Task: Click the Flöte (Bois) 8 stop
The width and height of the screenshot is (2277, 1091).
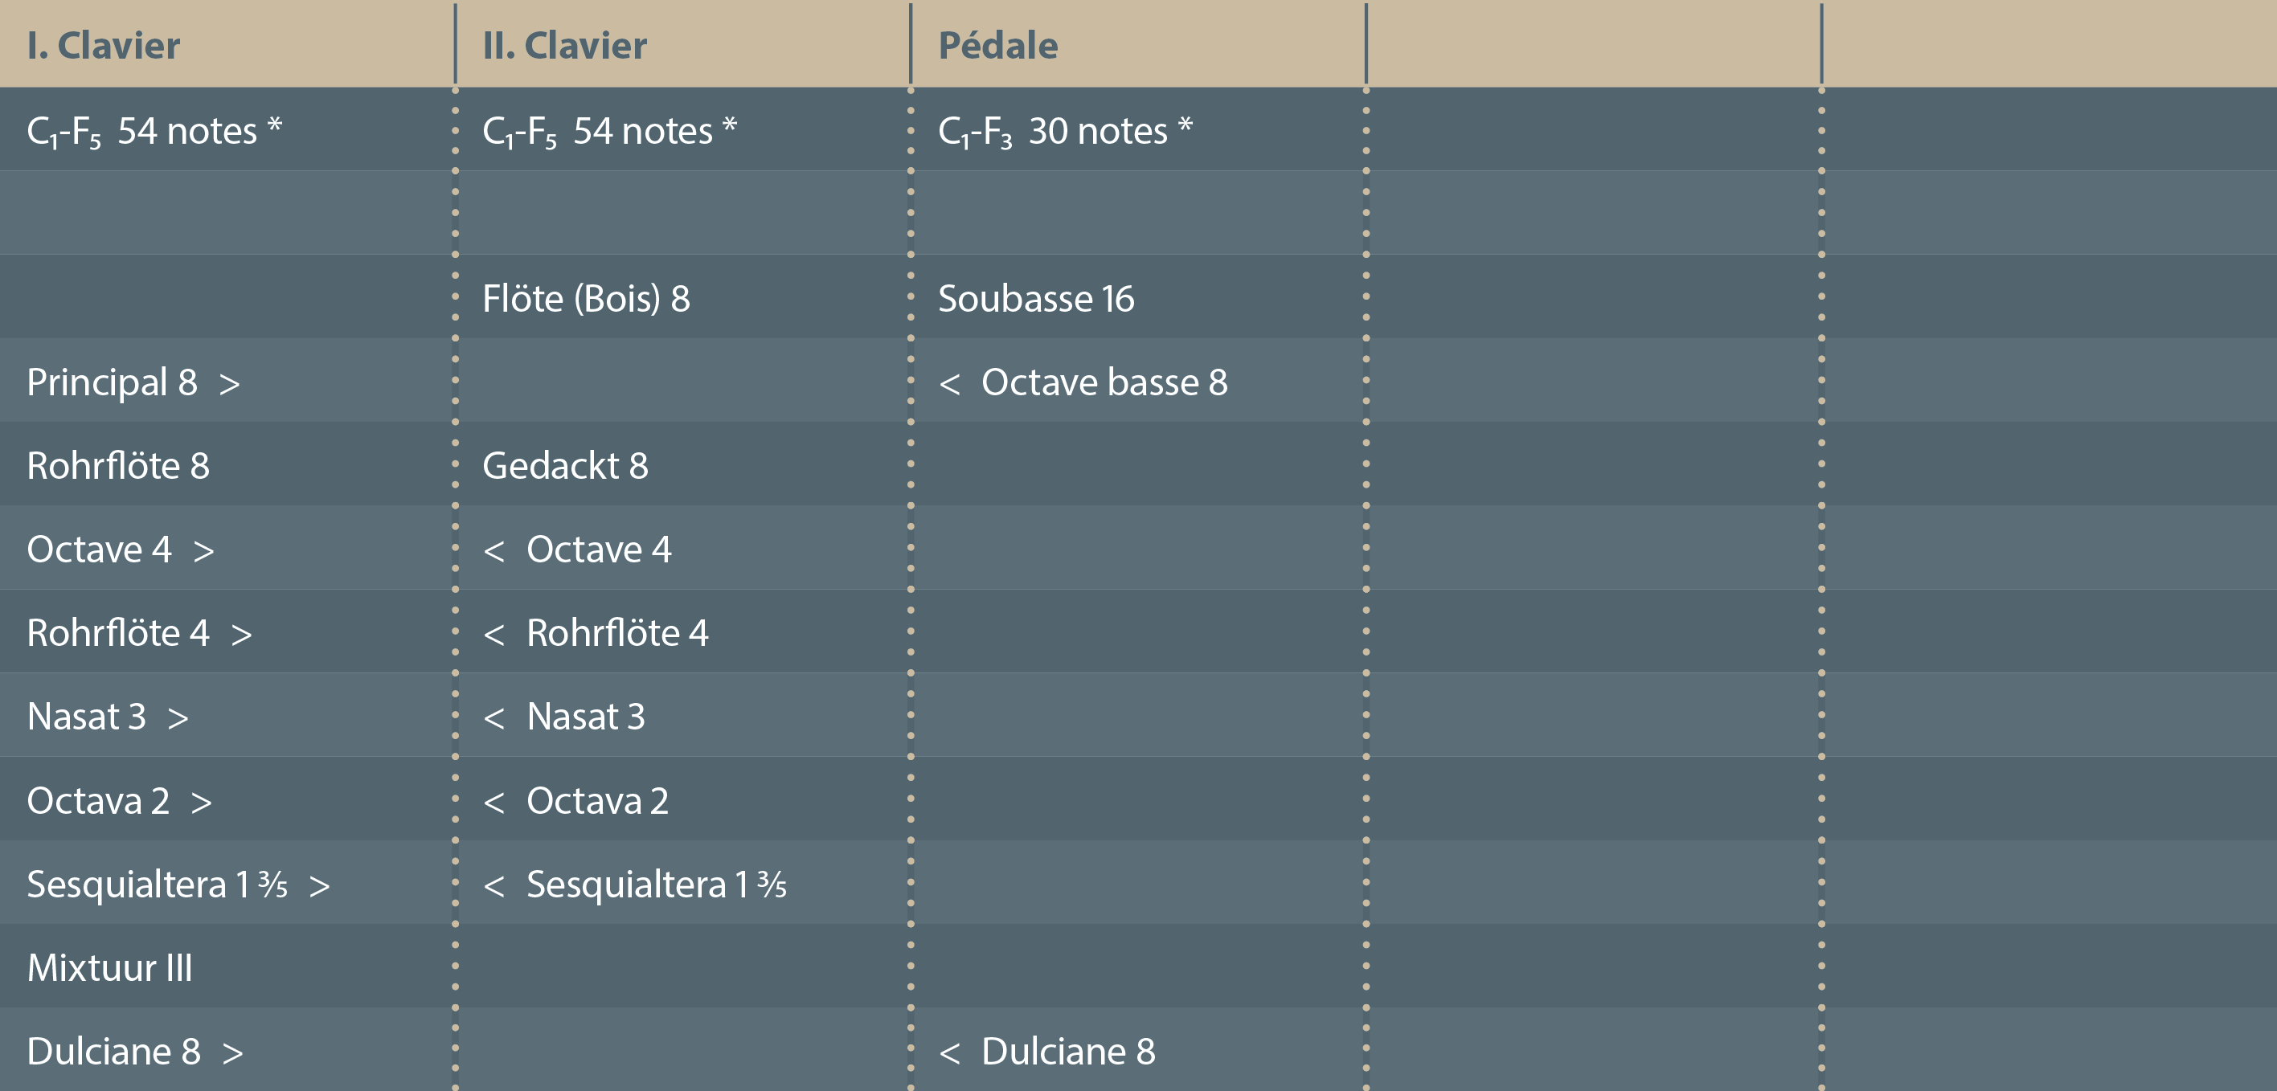Action: coord(585,299)
